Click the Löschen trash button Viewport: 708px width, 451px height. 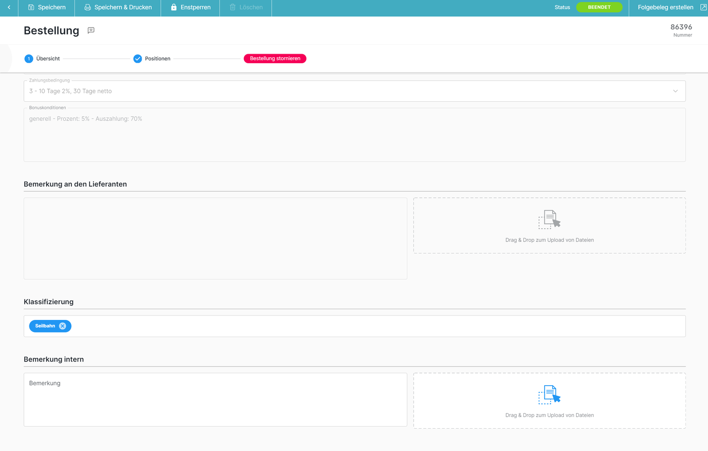coord(246,8)
